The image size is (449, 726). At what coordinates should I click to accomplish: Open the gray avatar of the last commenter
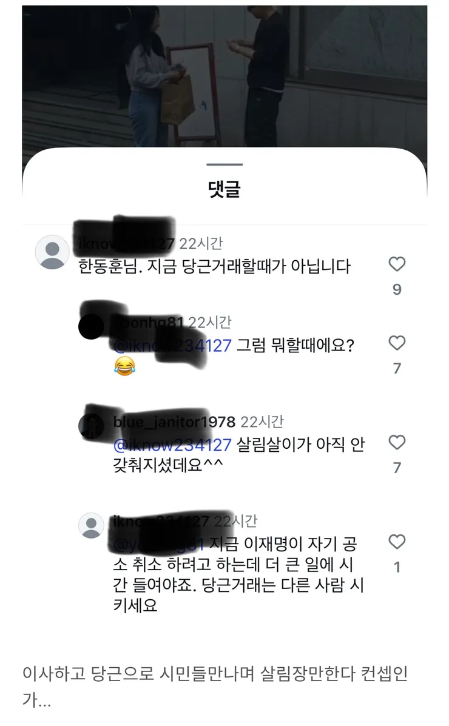click(x=91, y=525)
